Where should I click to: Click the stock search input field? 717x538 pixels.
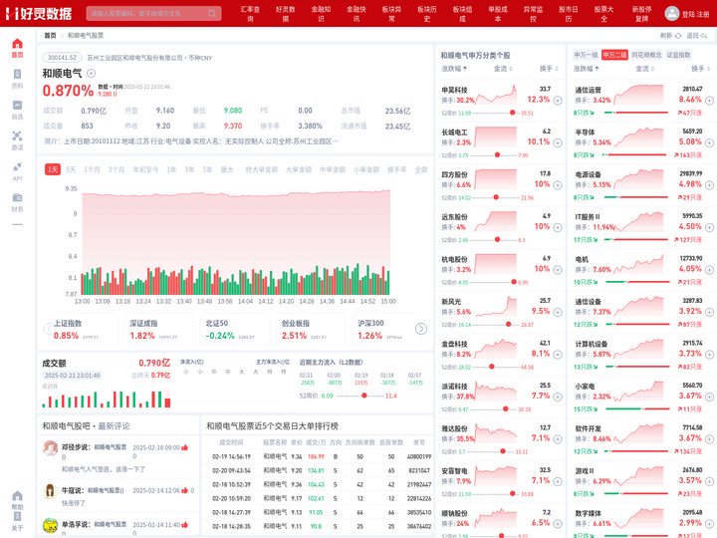(153, 13)
